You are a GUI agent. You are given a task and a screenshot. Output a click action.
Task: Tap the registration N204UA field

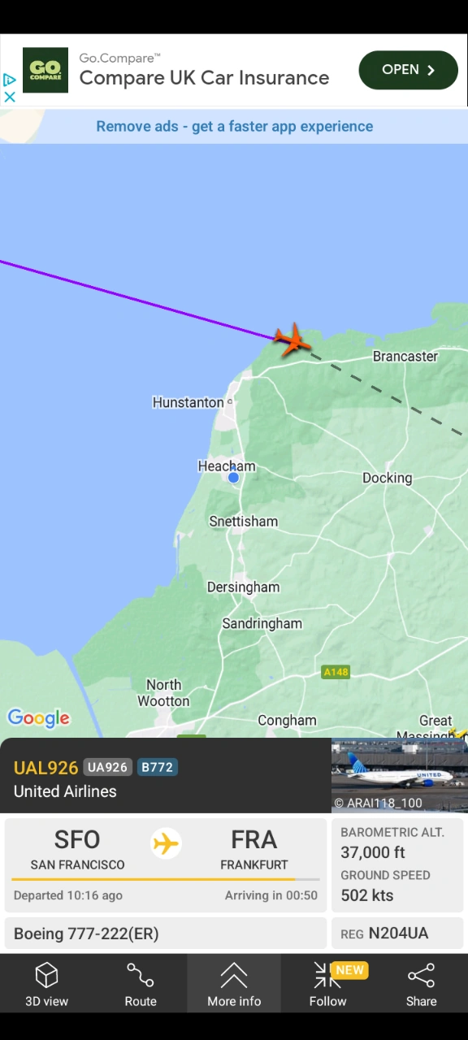(397, 934)
